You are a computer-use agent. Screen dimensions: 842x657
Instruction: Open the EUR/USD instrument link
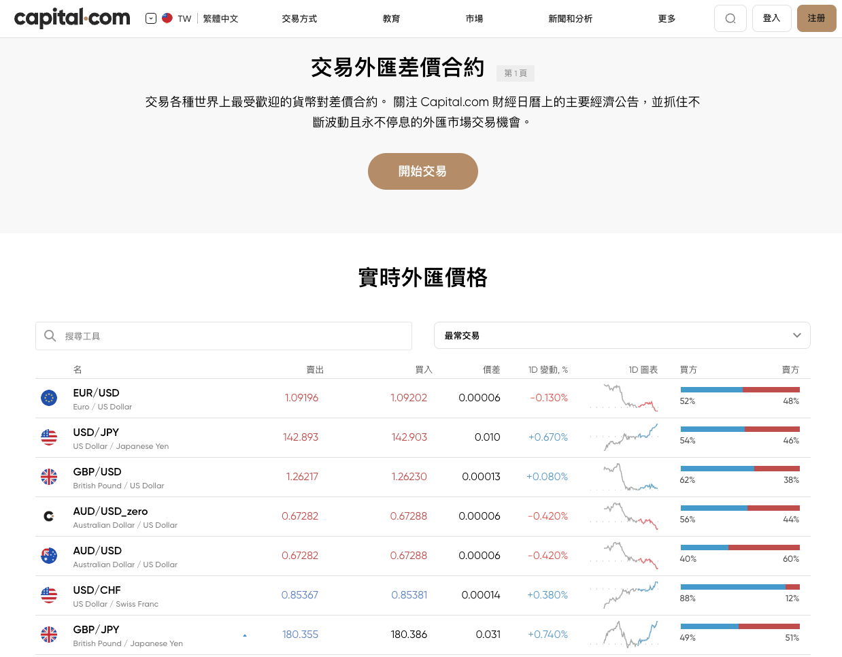click(96, 393)
